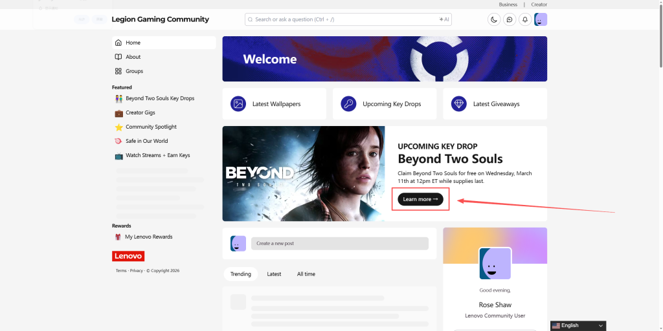Open My Lenovo Rewards link
Screen dimensions: 663x331
[x=148, y=237]
